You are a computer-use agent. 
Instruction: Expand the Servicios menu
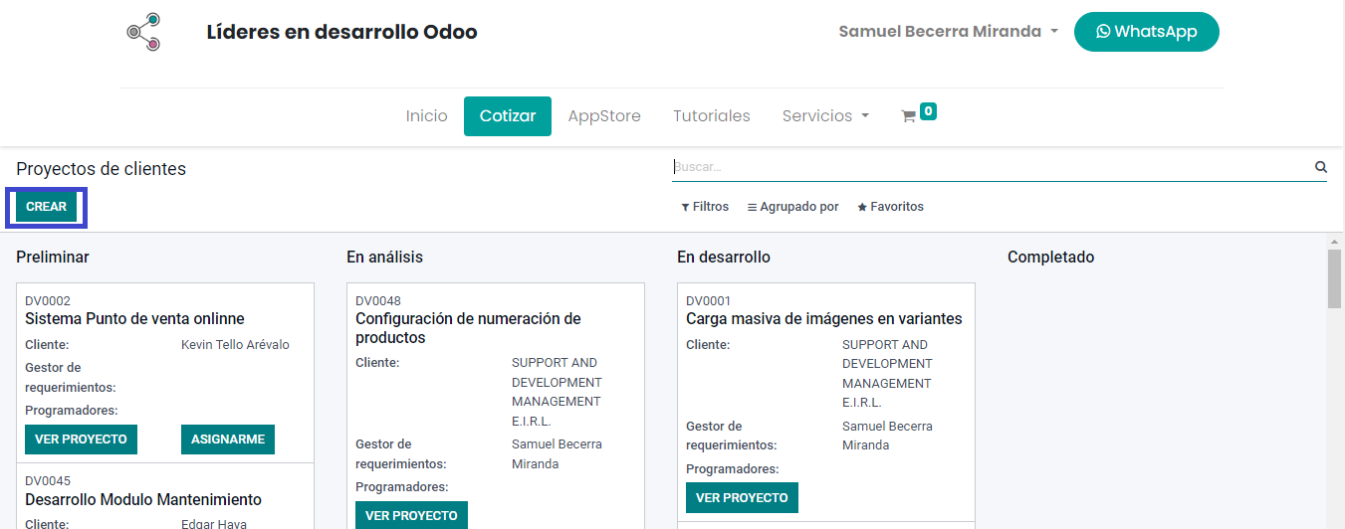(x=825, y=116)
